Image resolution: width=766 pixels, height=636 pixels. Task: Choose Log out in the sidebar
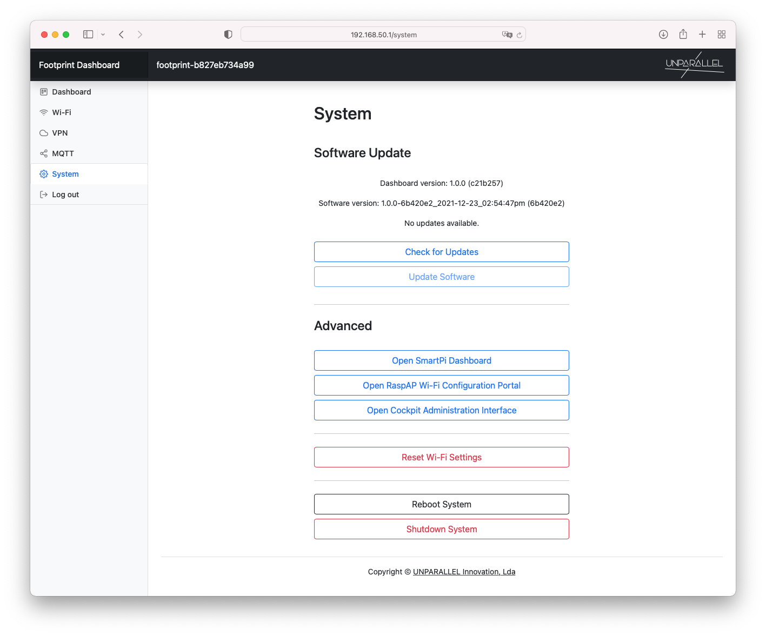pyautogui.click(x=89, y=195)
